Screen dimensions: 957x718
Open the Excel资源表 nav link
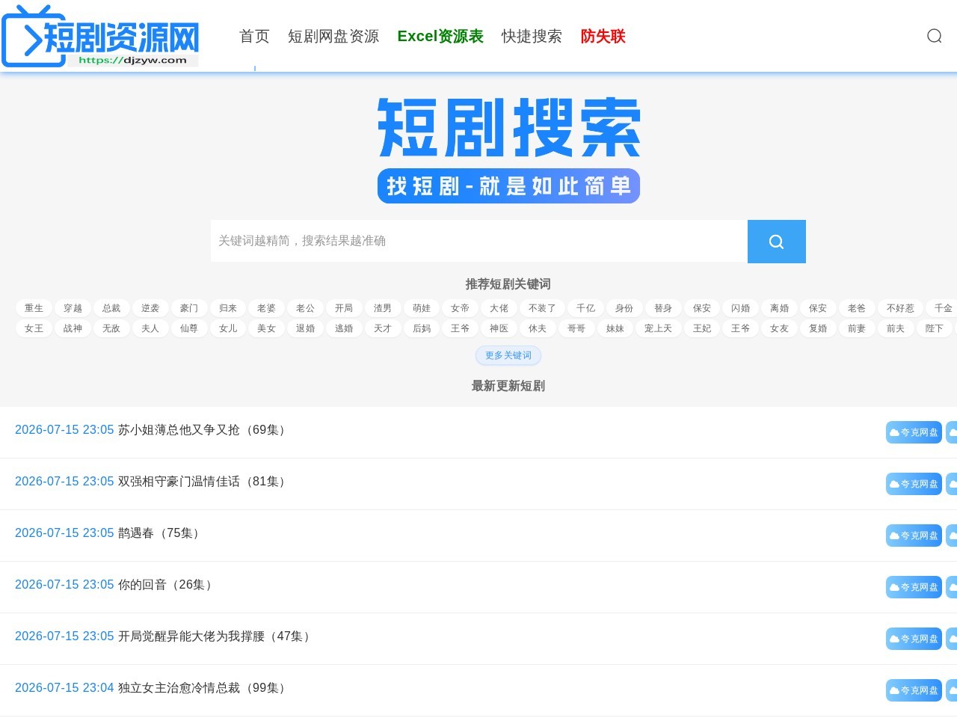(x=440, y=36)
